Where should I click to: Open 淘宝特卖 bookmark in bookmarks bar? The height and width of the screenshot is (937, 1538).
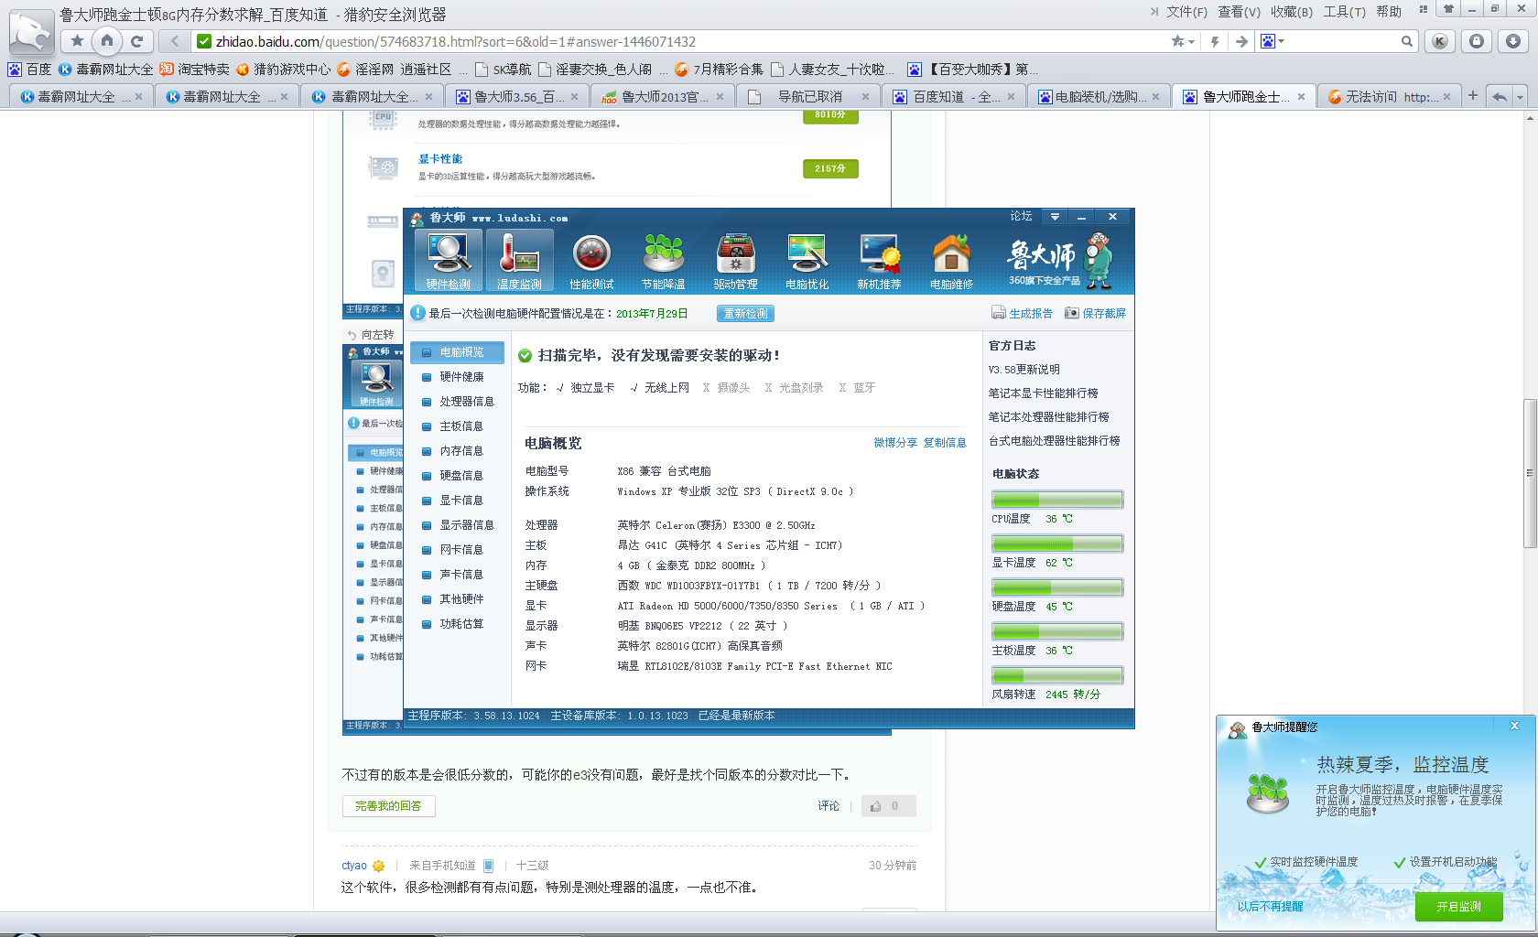194,69
